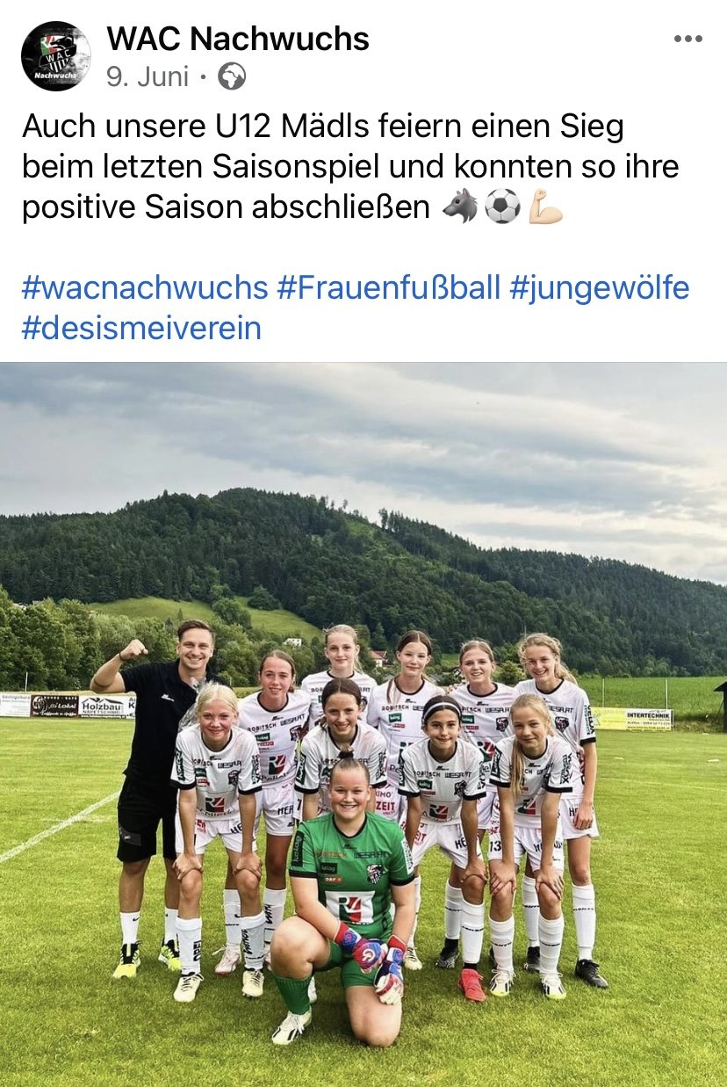The height and width of the screenshot is (1087, 727).
Task: Open the WAC Nachwuchs profile picture
Action: (55, 56)
